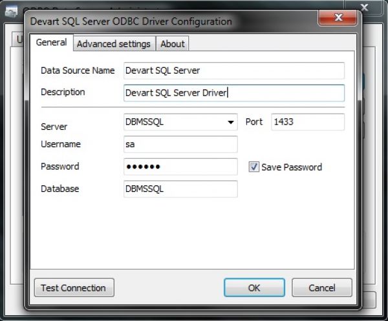Click the Port field showing 1433
The image size is (388, 321).
click(308, 122)
